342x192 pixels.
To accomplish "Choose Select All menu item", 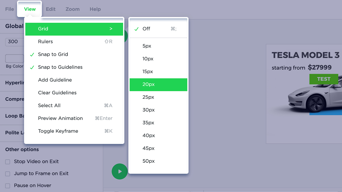I will click(74, 106).
